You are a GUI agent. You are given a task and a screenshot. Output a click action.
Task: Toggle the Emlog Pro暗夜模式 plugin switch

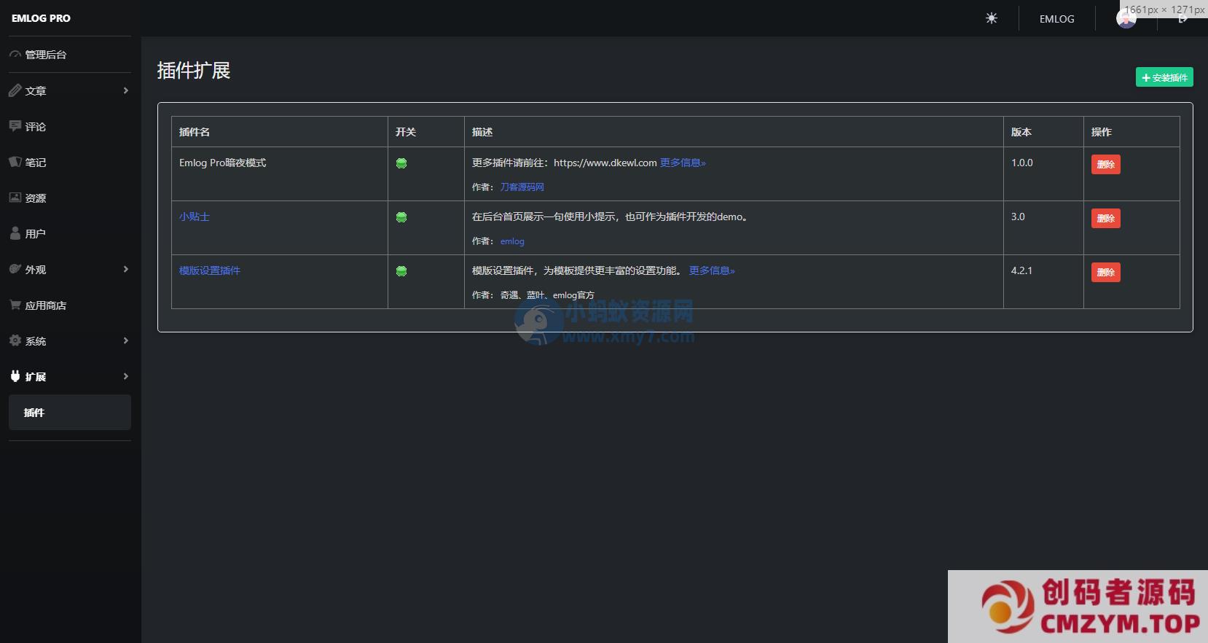pos(401,163)
